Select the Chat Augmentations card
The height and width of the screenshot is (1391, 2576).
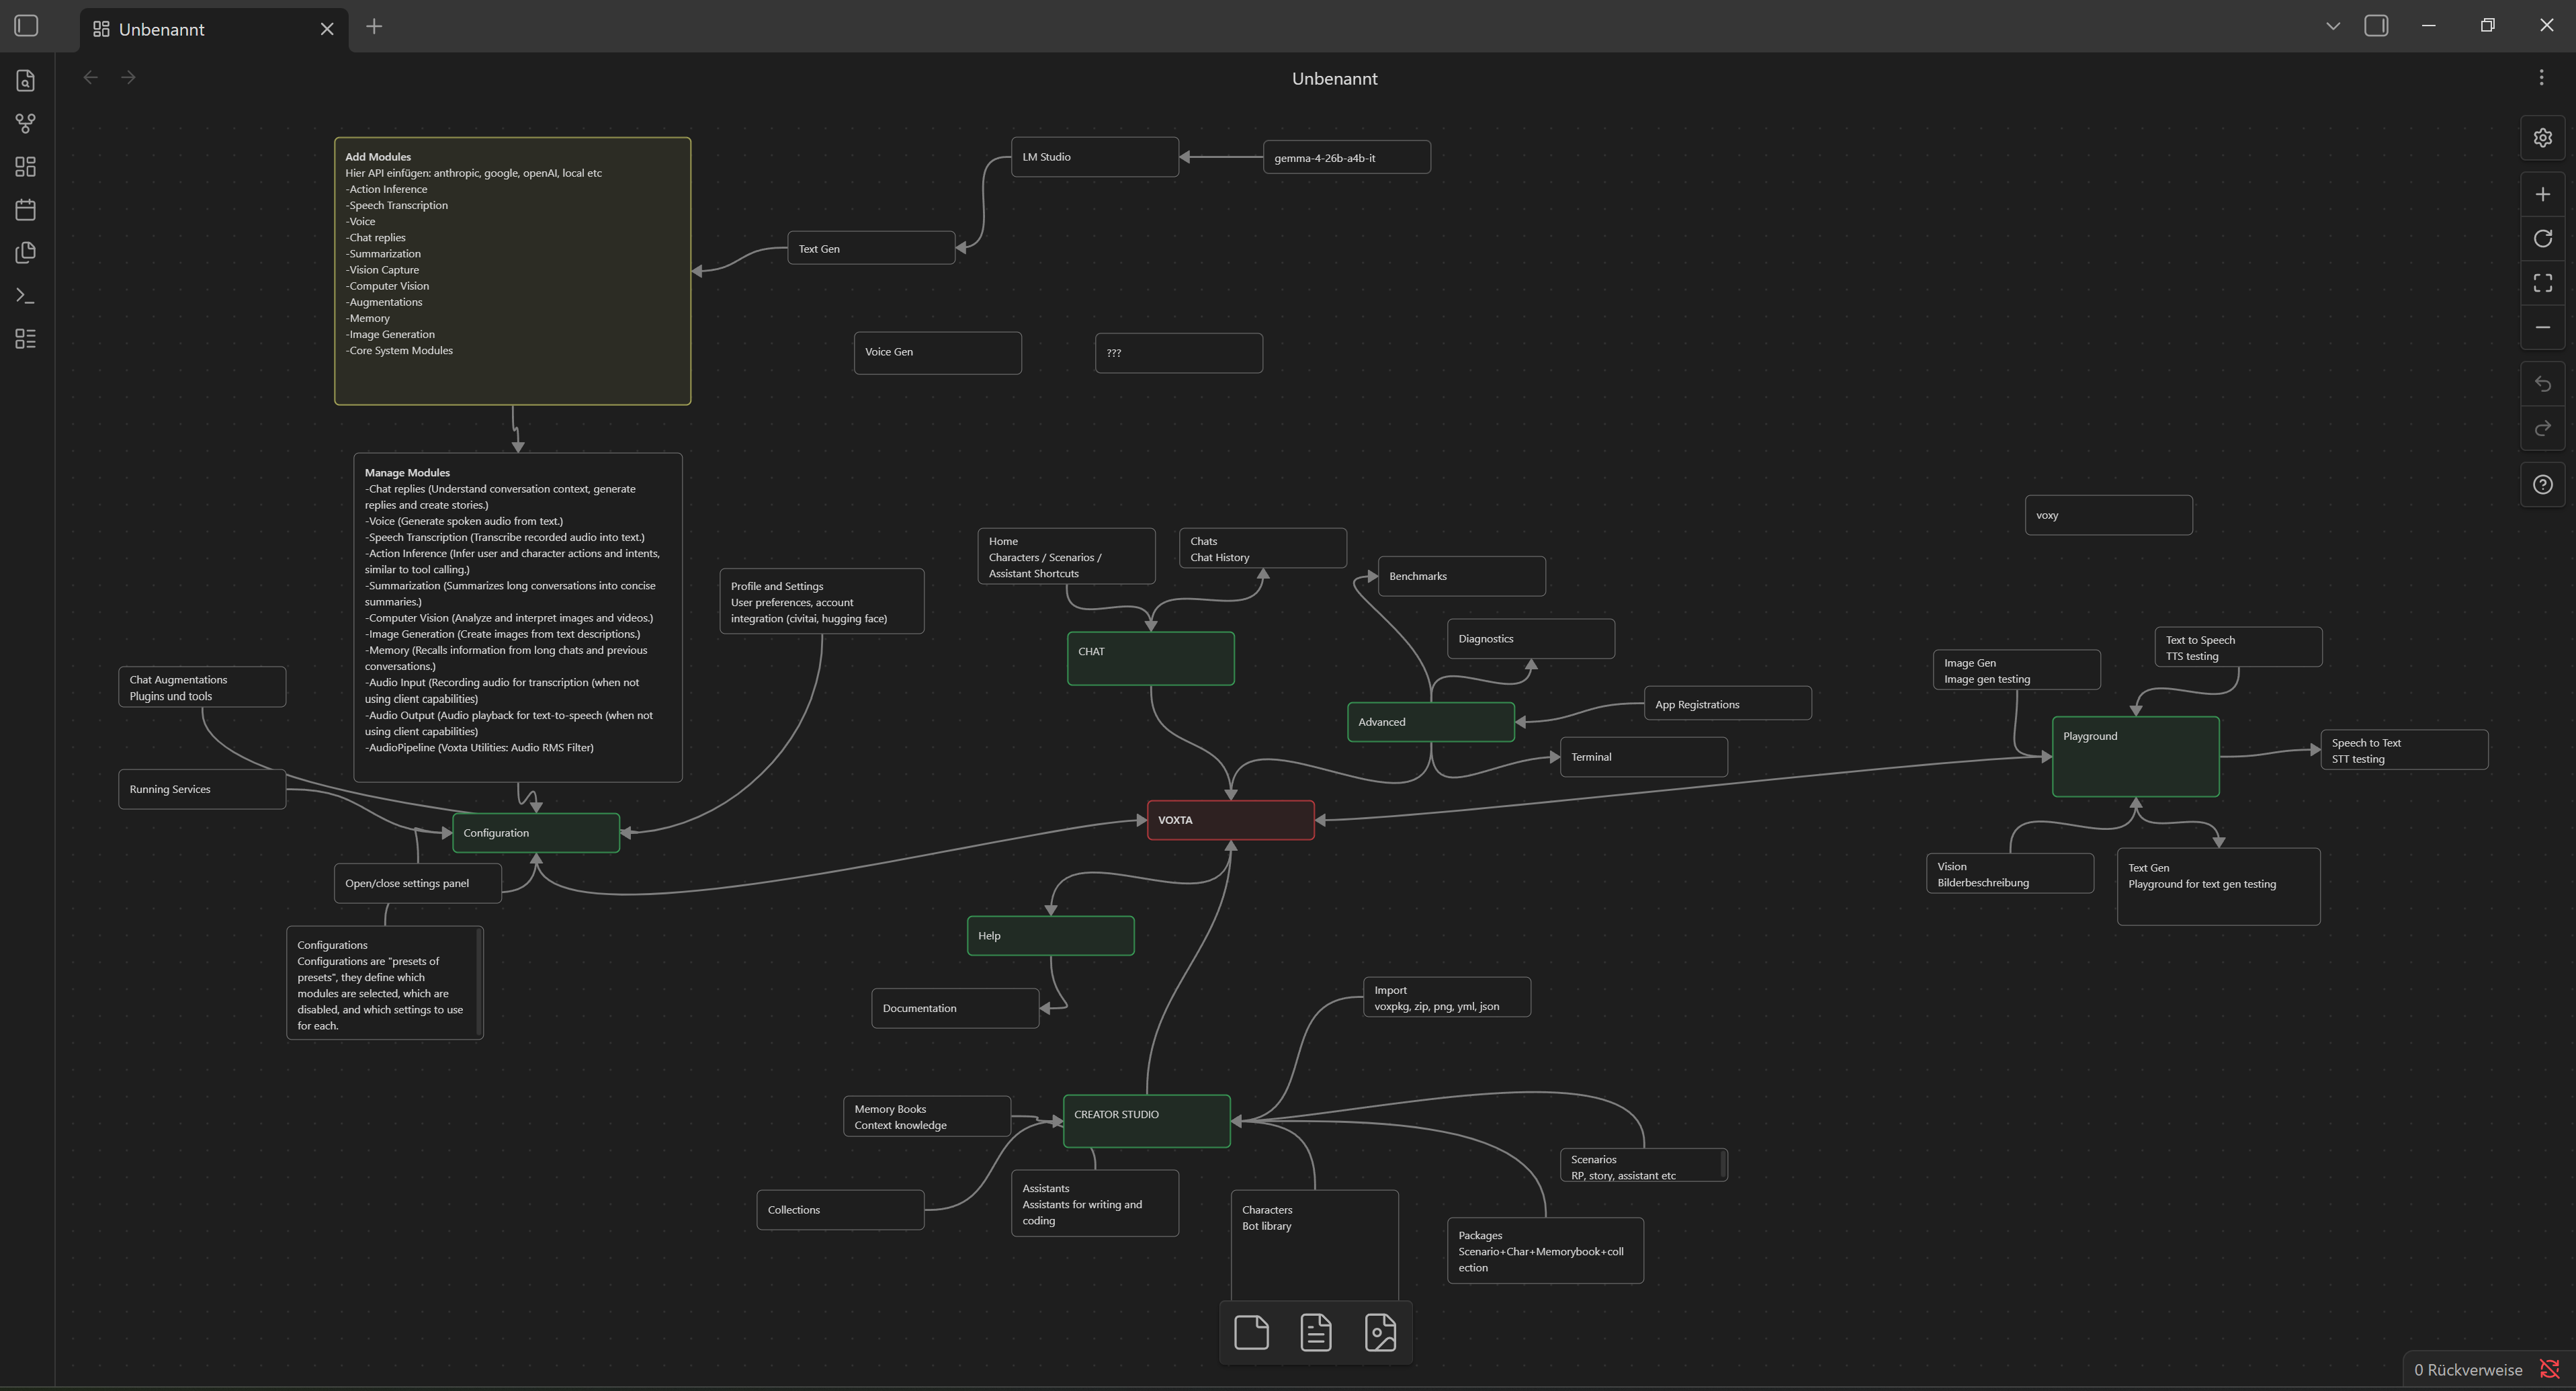(x=201, y=687)
